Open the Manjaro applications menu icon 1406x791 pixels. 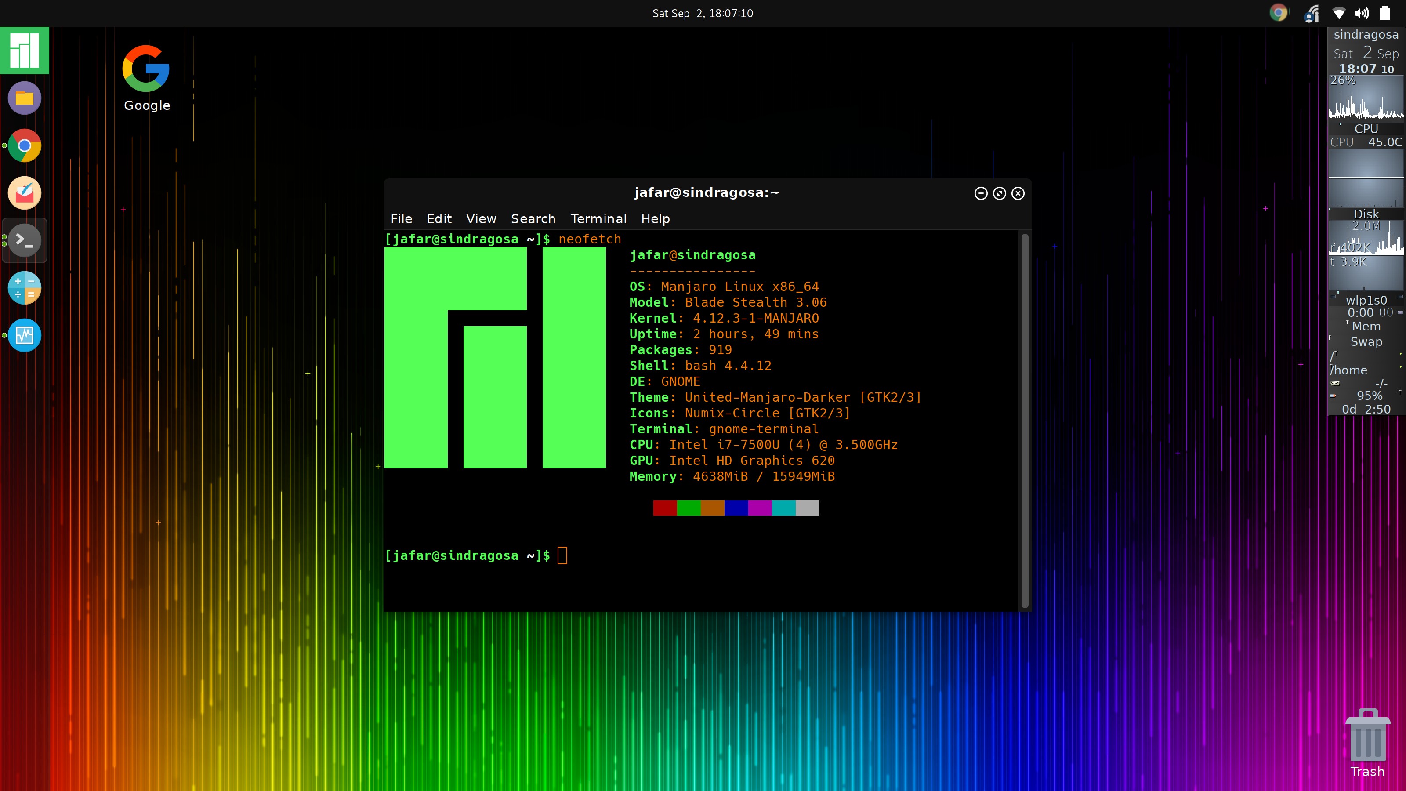(x=25, y=50)
